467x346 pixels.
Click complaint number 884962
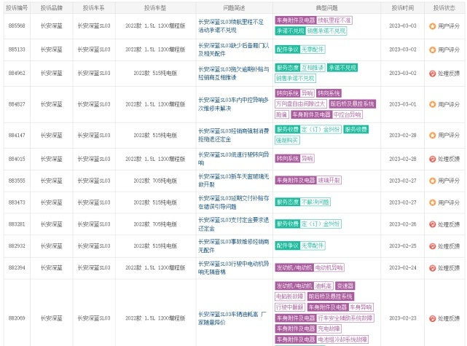coord(17,73)
